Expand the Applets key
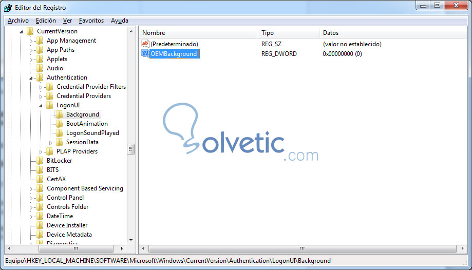 point(31,60)
